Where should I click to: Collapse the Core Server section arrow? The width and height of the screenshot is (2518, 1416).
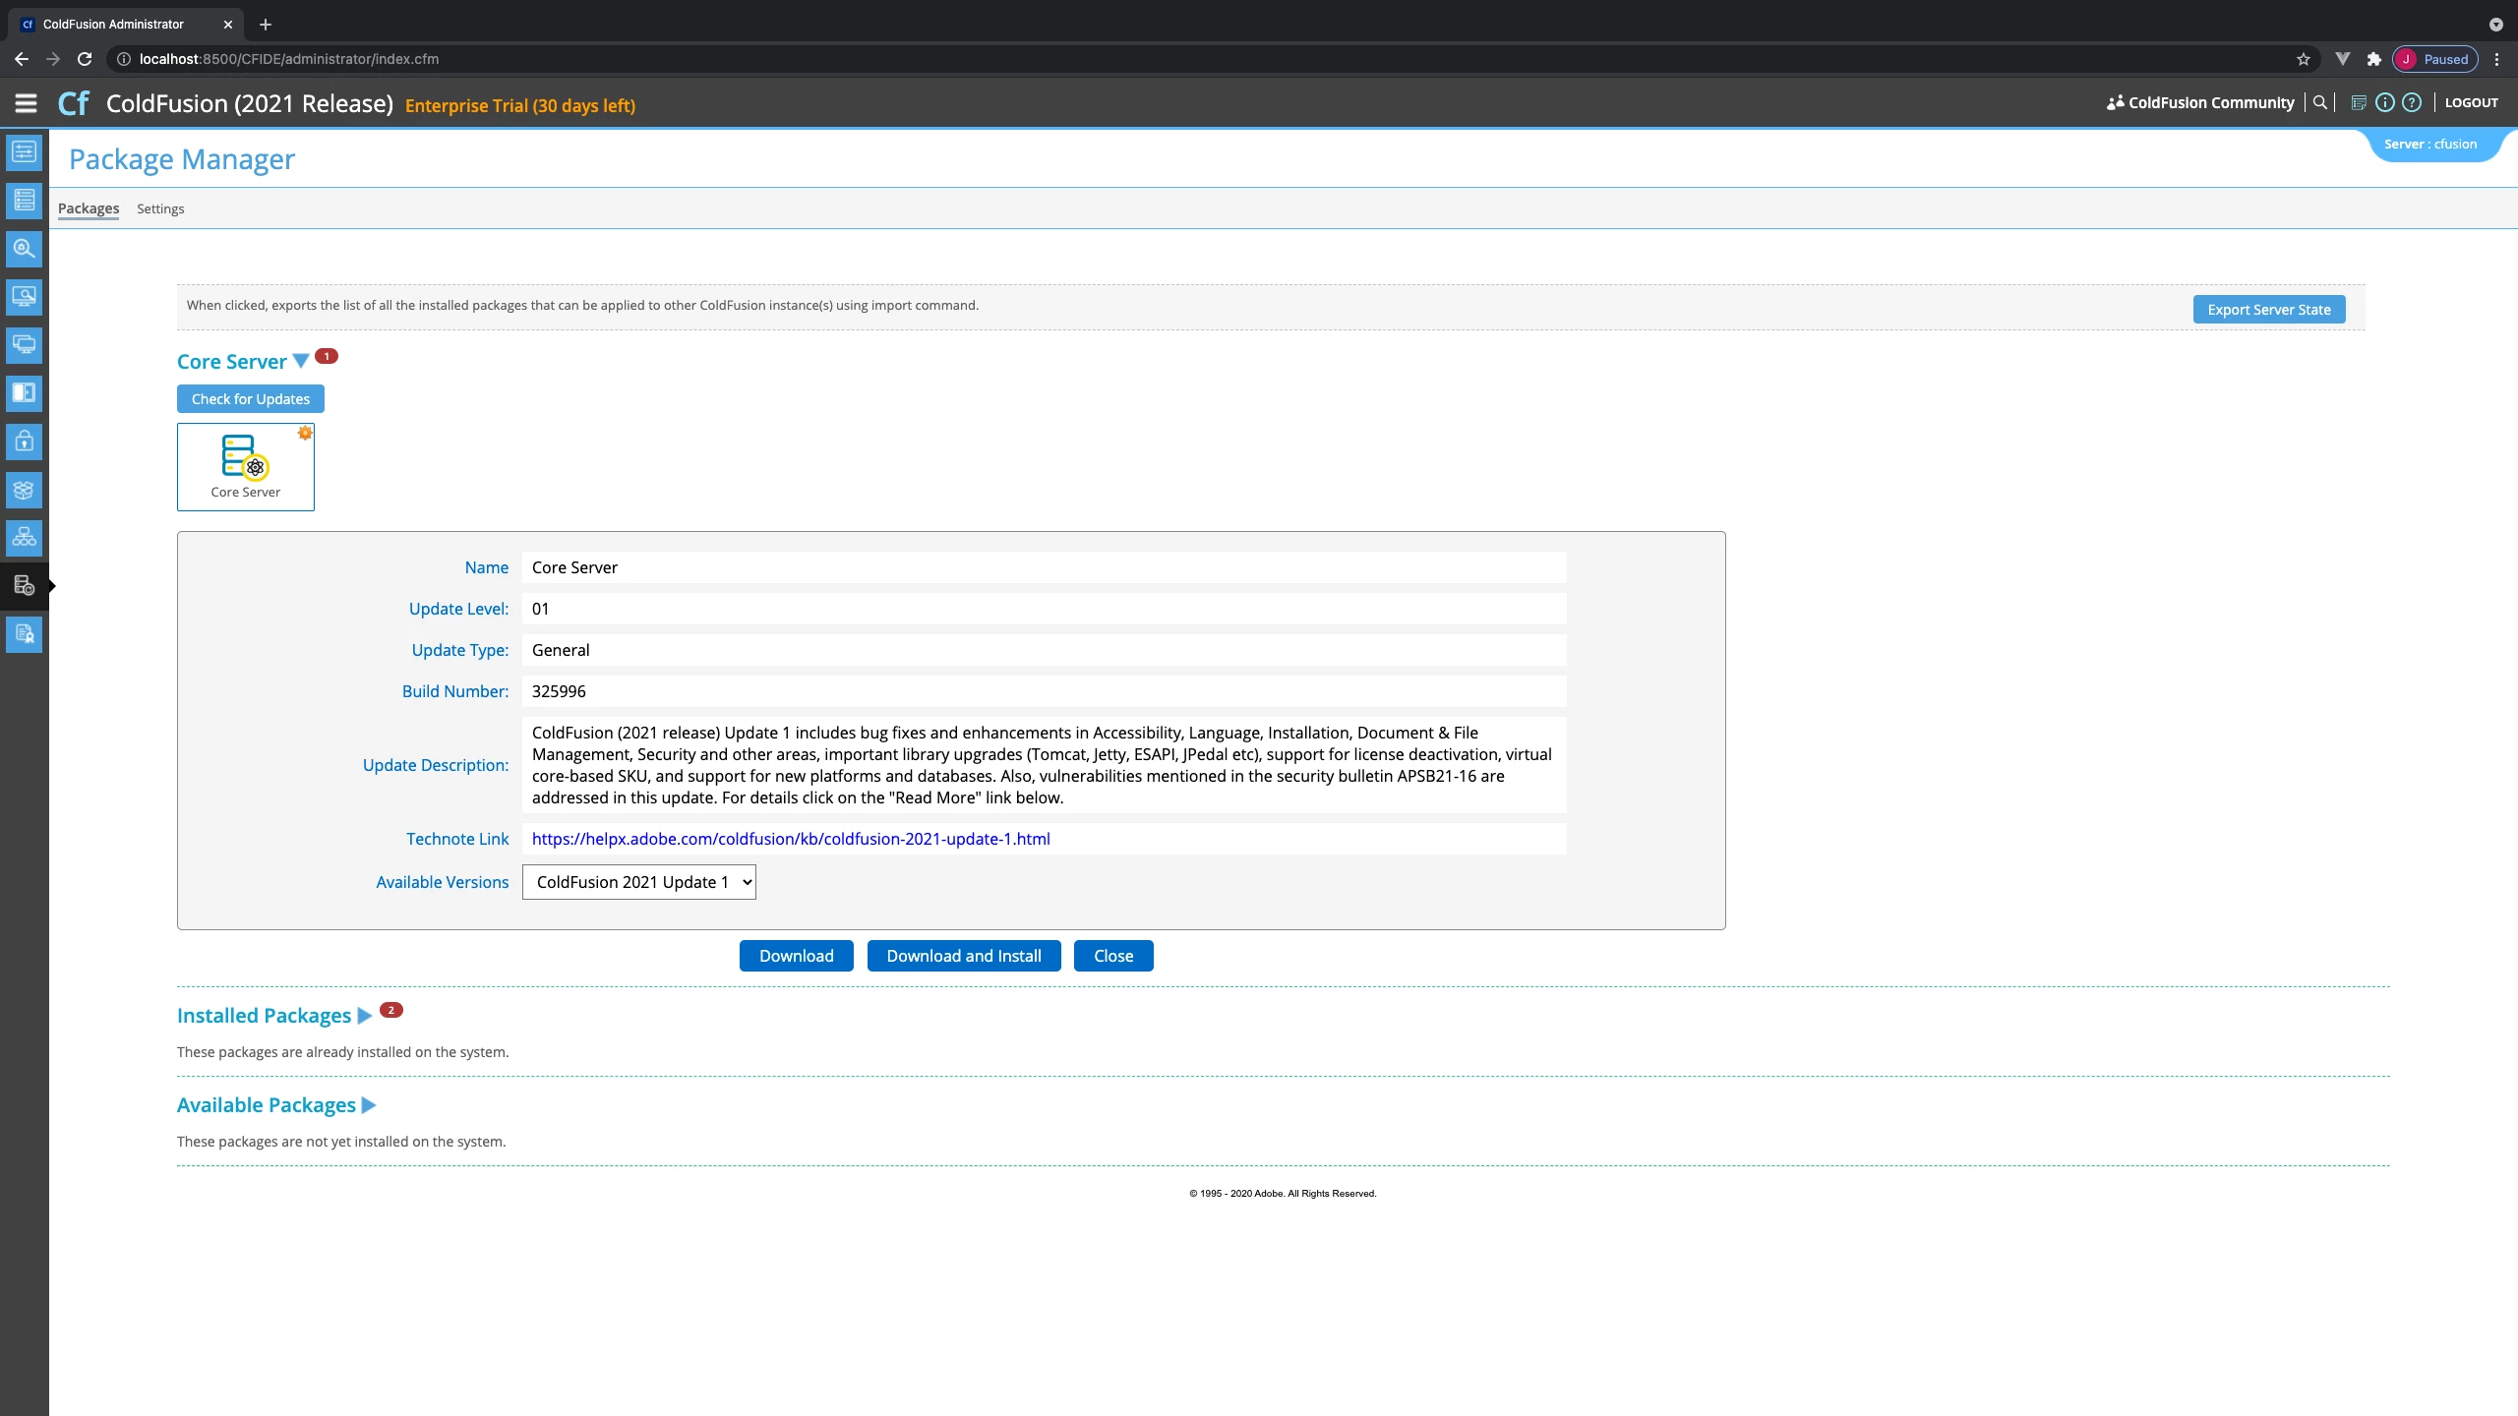click(301, 361)
